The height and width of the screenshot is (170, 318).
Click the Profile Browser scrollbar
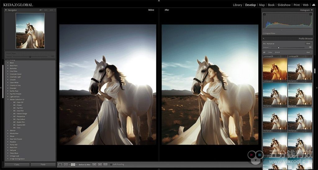[x=315, y=71]
